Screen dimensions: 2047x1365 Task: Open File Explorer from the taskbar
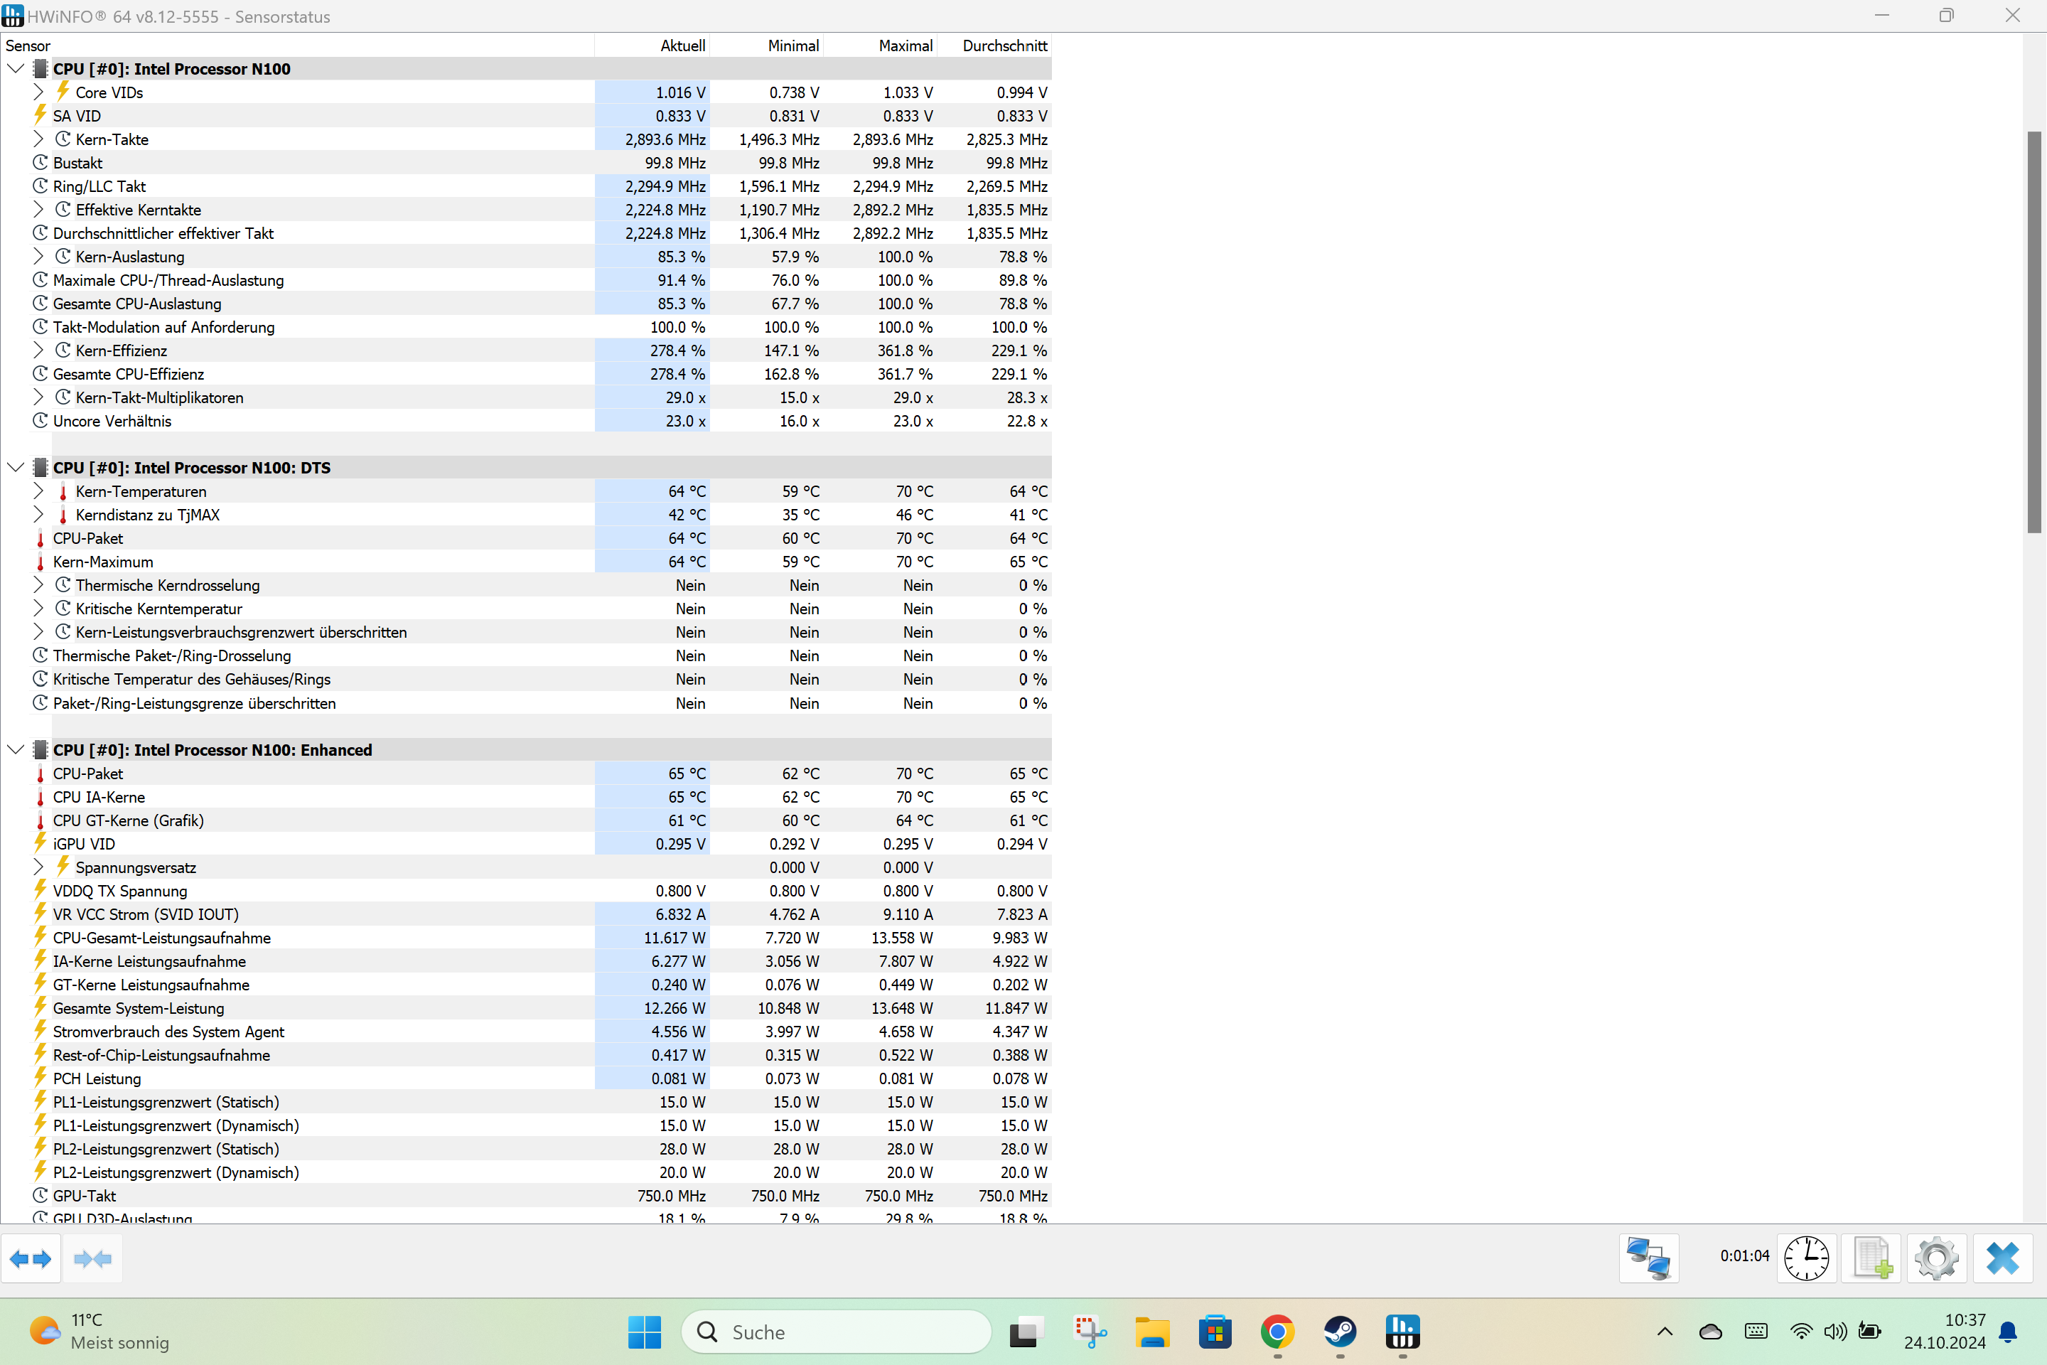coord(1152,1332)
